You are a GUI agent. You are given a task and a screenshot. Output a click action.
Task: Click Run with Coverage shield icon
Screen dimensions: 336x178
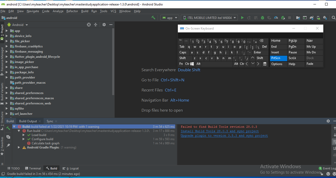269,18
